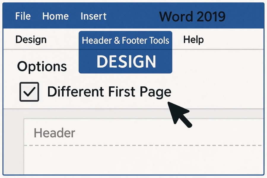Click inside the Header editing area
Viewport: 267px width, 178px height.
tap(133, 133)
